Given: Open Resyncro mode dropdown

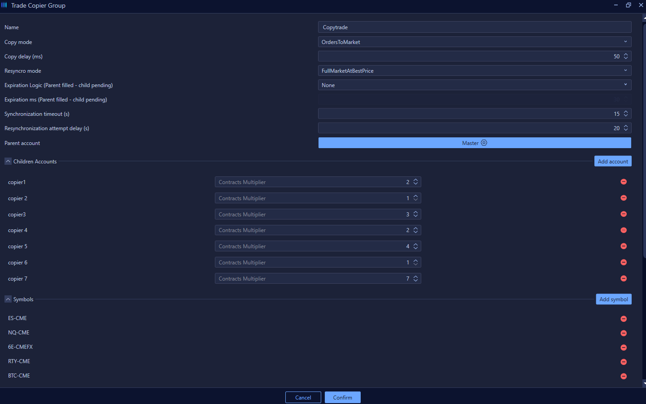Looking at the screenshot, I should click(x=474, y=70).
